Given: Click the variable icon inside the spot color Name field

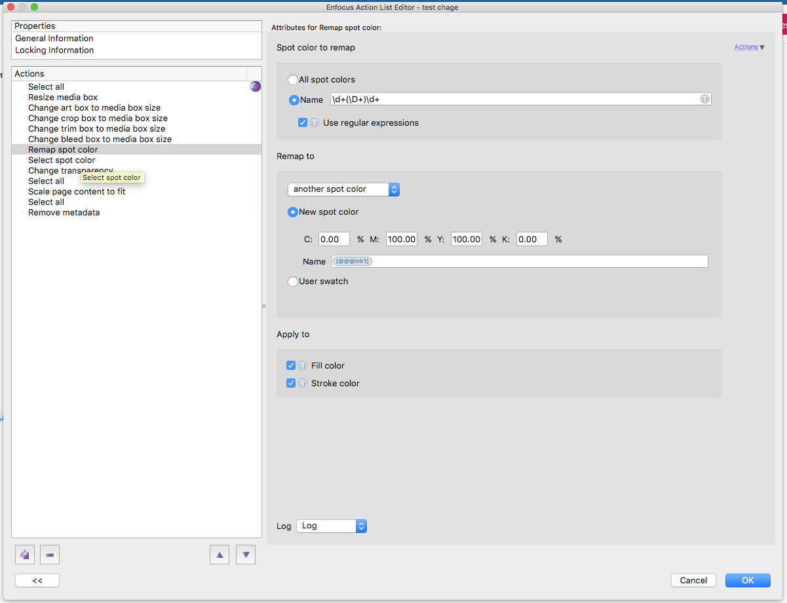Looking at the screenshot, I should 704,100.
